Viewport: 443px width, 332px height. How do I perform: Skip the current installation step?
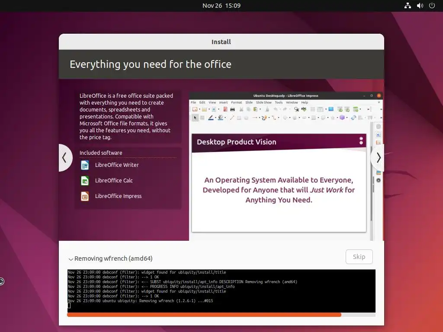point(359,257)
